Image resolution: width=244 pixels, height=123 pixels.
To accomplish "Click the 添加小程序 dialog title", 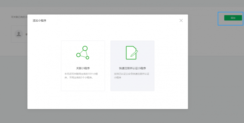I will coord(39,21).
